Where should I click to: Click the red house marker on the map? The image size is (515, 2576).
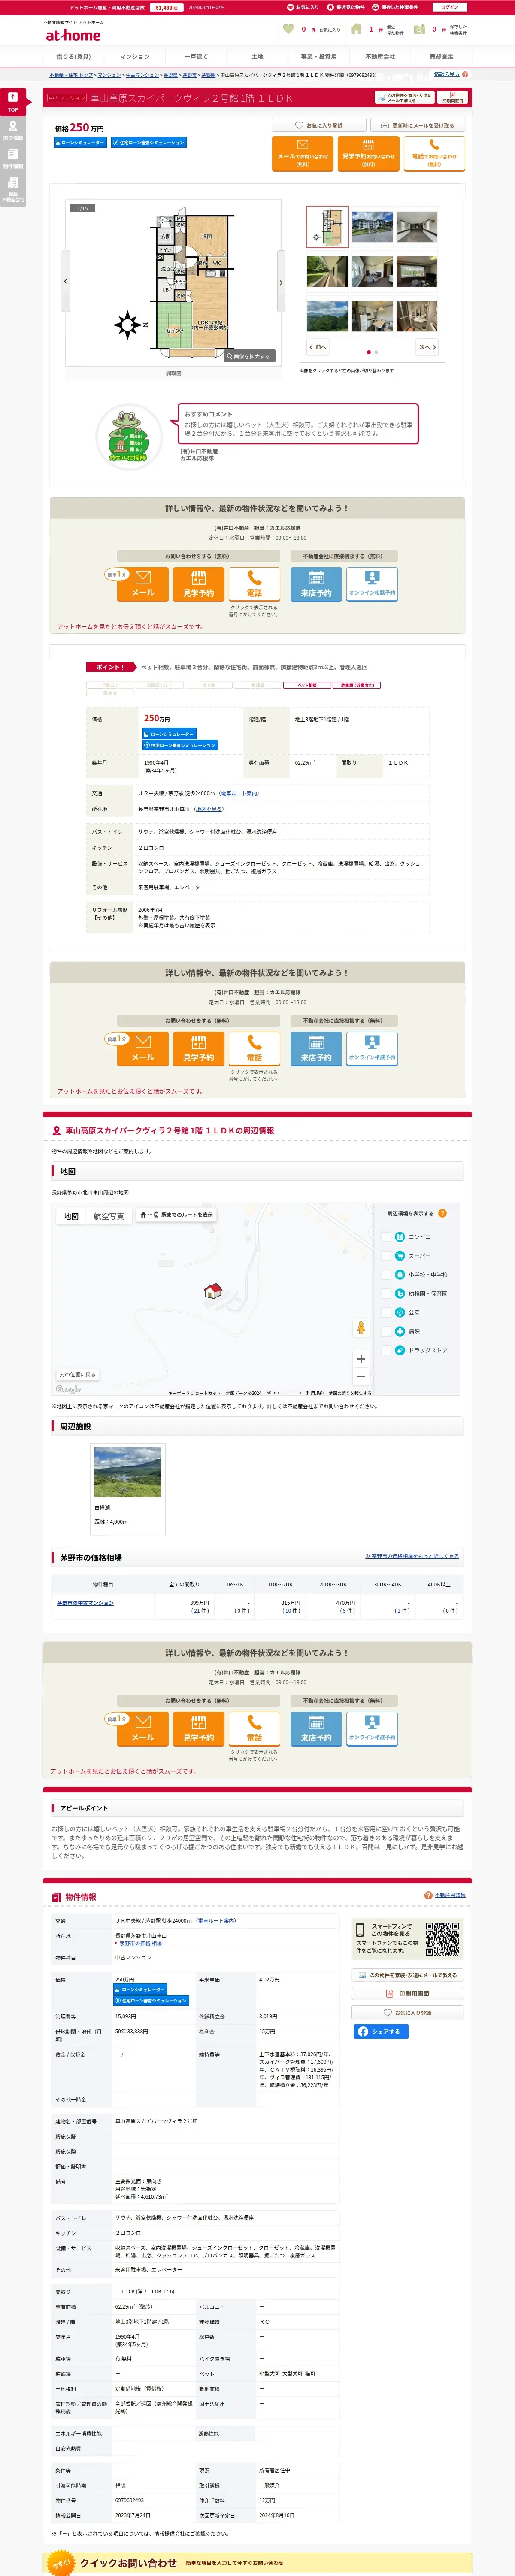tap(212, 1291)
